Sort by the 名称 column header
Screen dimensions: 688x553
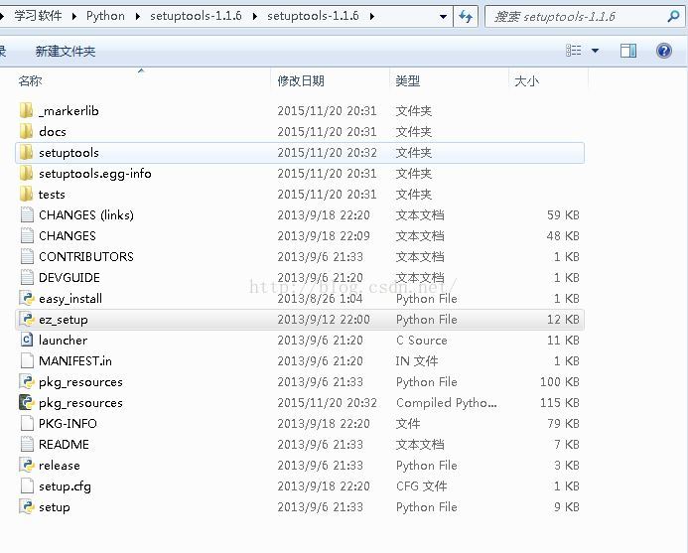pyautogui.click(x=30, y=80)
